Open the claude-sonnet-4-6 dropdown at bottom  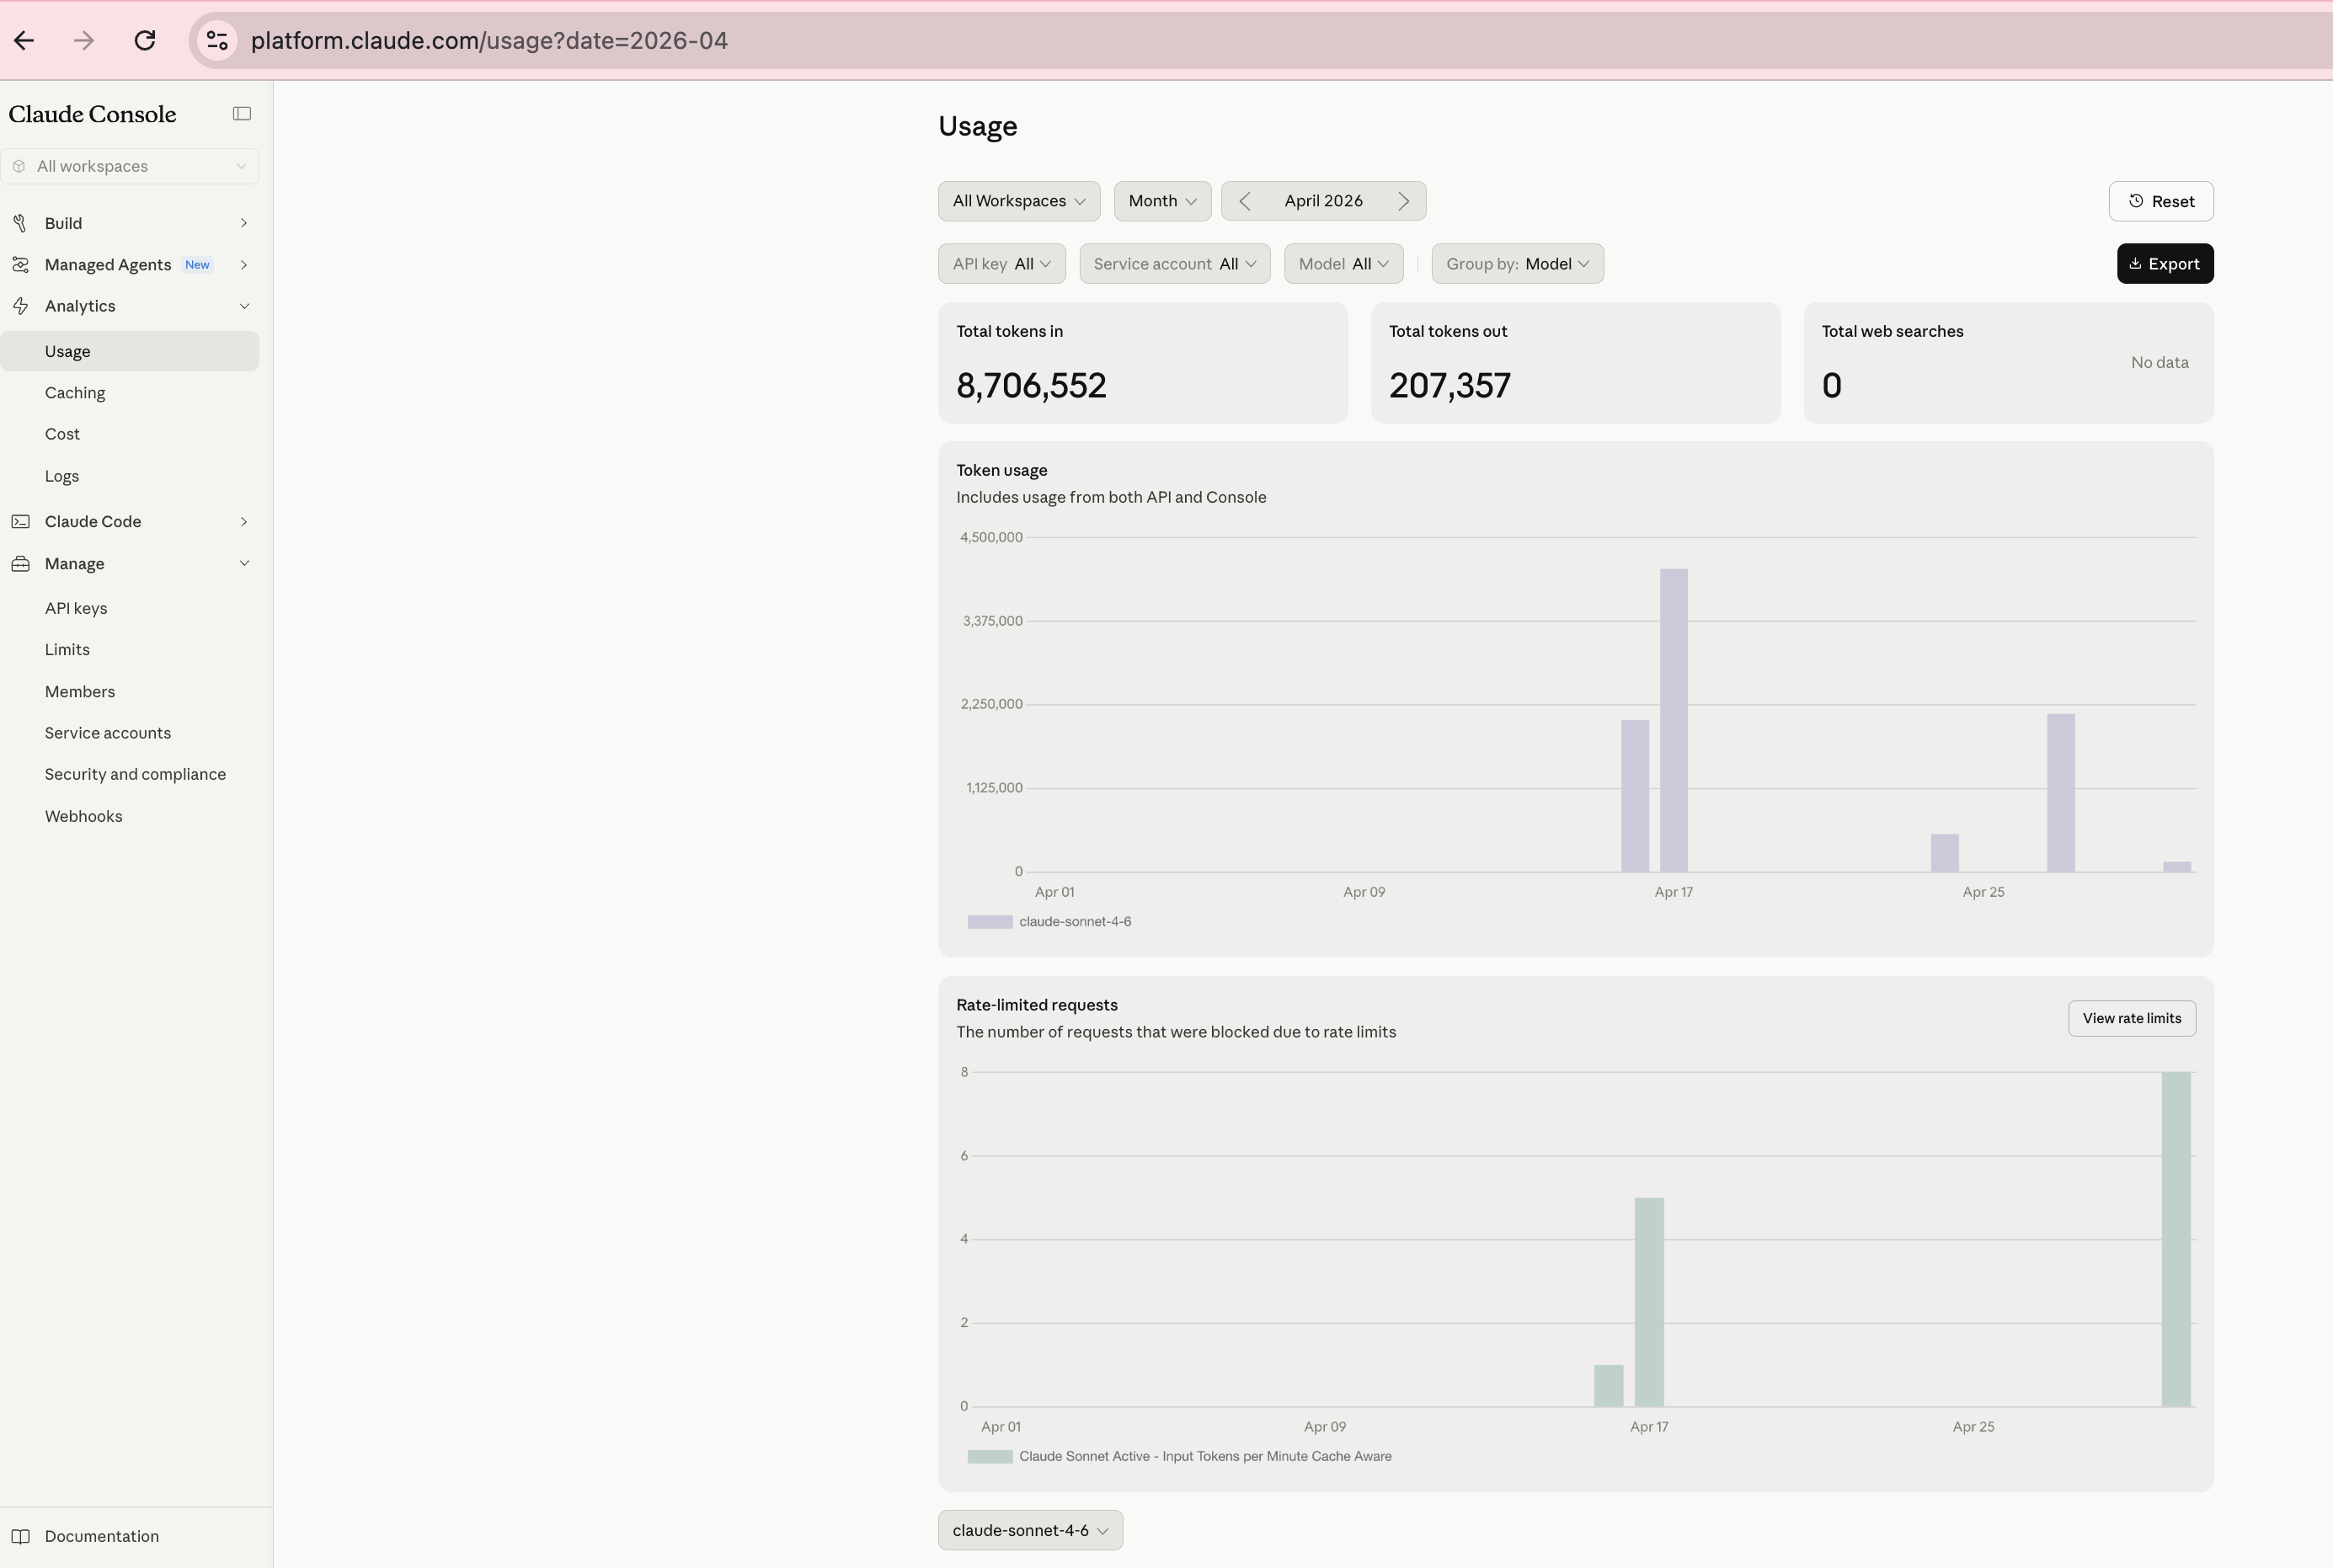(x=1030, y=1530)
